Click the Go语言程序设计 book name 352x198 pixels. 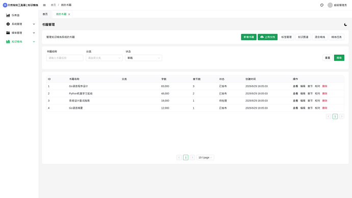79,86
